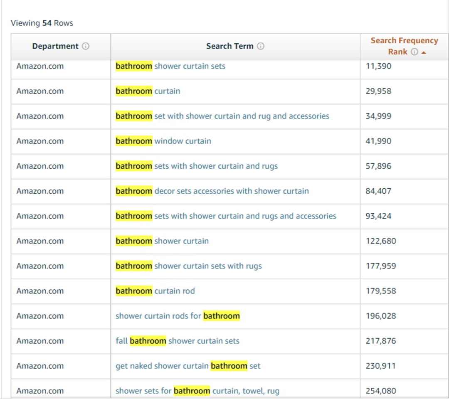Select the rank value 29,958
Image resolution: width=449 pixels, height=399 pixels.
pyautogui.click(x=379, y=91)
